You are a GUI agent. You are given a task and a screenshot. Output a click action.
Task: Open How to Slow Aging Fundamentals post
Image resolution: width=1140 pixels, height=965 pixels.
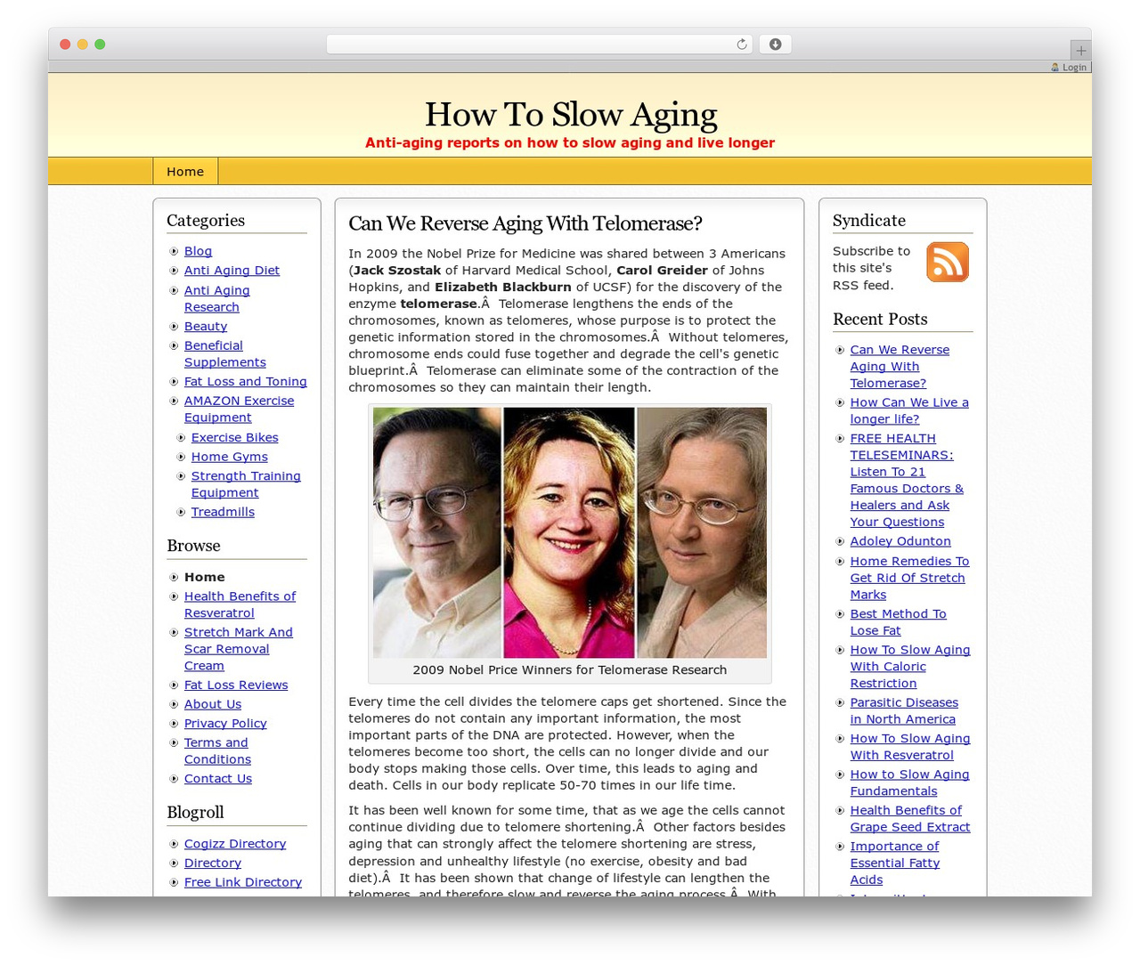pyautogui.click(x=909, y=783)
